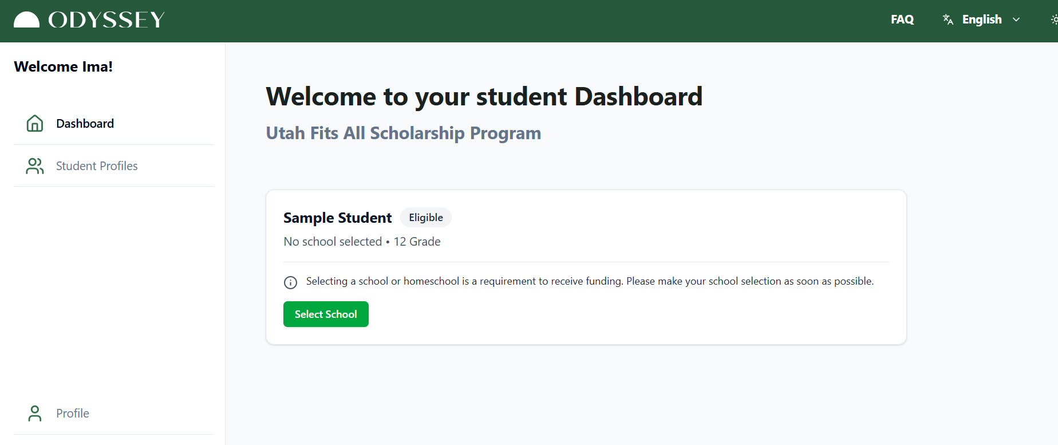Expand the English language chevron
Screen dimensions: 1058x445
[x=1016, y=19]
